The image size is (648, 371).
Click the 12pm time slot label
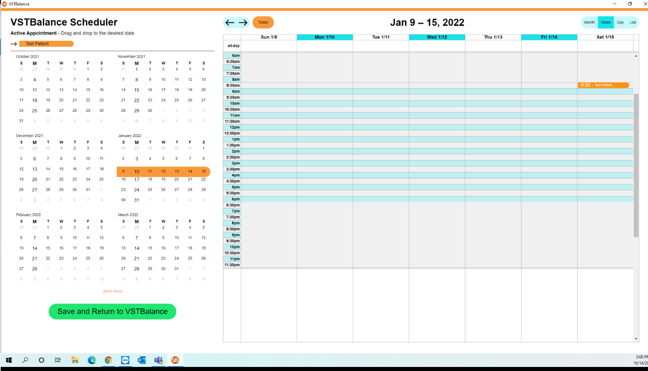pyautogui.click(x=235, y=127)
